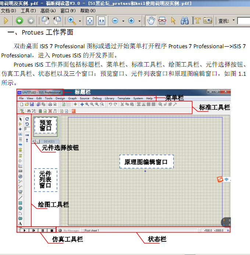Click the L library button in the ISIS figure

click(37, 142)
